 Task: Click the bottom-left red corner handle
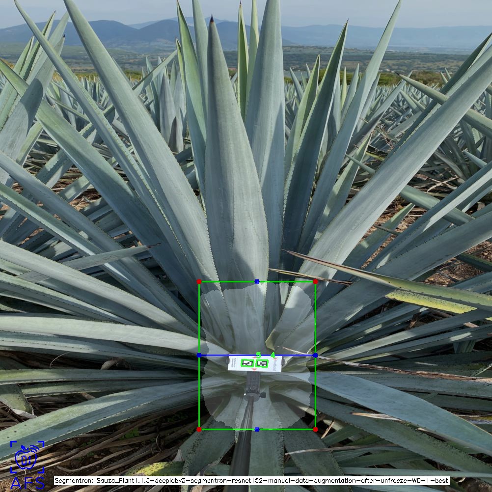[x=199, y=429]
